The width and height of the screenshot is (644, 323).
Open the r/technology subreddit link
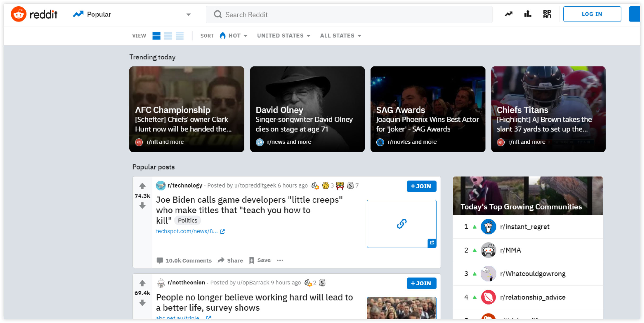coord(185,185)
